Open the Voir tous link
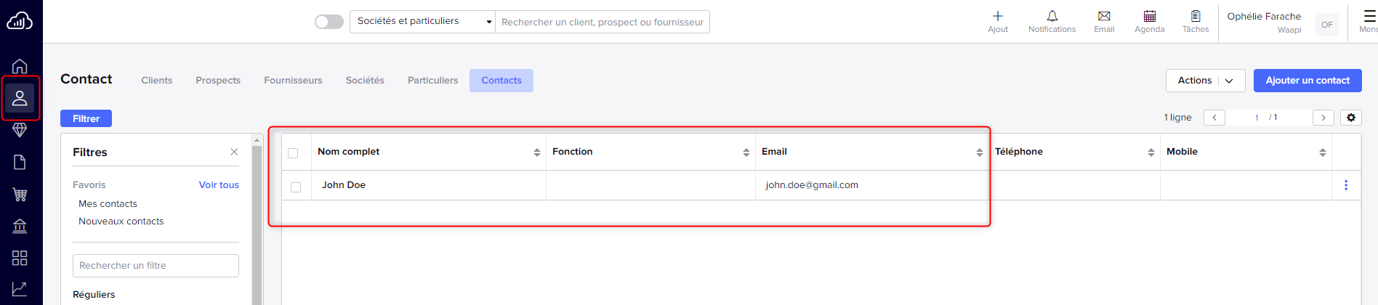 (x=219, y=185)
